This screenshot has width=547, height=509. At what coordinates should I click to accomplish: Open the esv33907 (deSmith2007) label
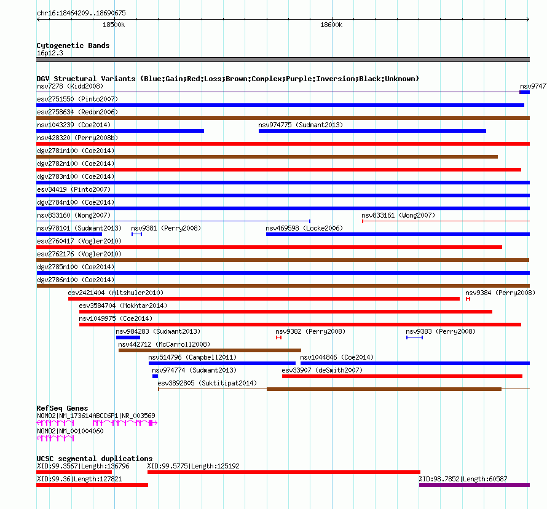(x=322, y=370)
